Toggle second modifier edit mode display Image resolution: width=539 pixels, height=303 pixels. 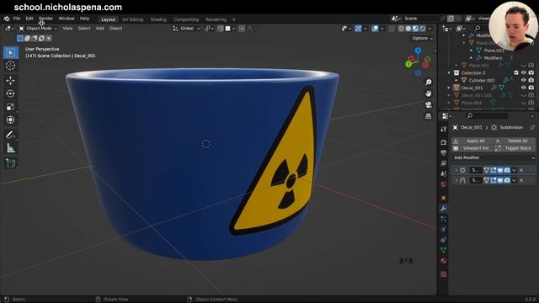[494, 180]
